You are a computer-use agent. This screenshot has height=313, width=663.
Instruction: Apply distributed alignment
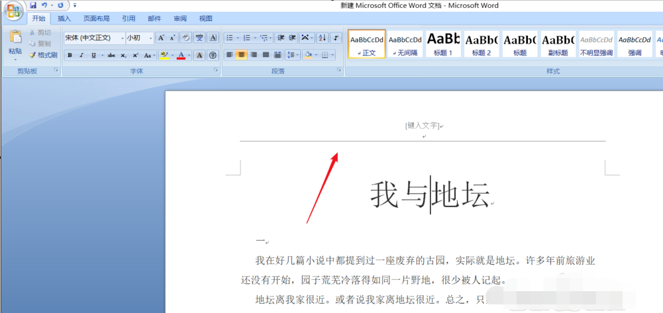278,55
